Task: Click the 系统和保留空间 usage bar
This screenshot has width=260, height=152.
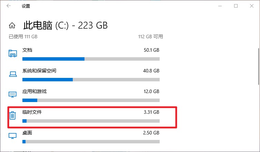Action: [x=91, y=80]
